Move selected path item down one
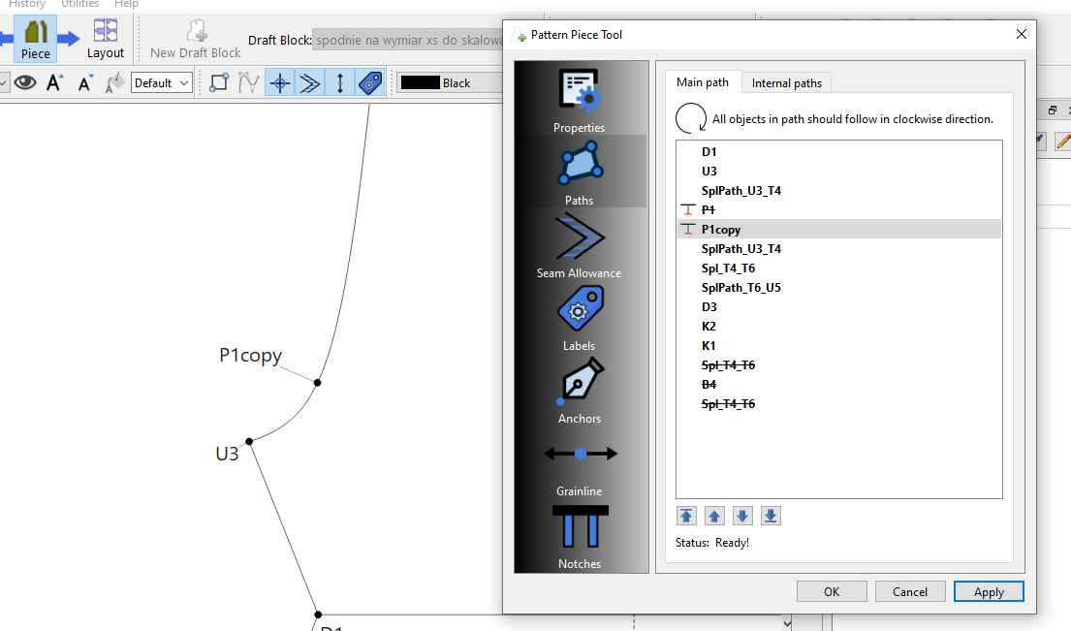Viewport: 1071px width, 631px height. [742, 516]
